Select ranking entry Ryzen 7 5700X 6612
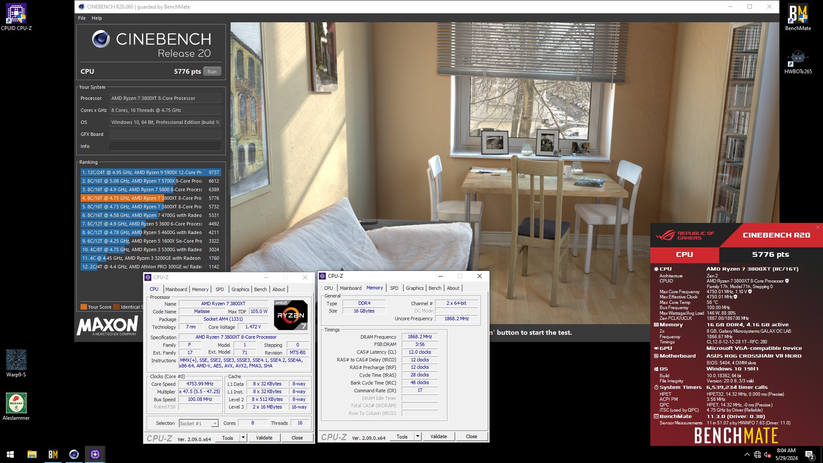The image size is (823, 463). click(x=151, y=181)
